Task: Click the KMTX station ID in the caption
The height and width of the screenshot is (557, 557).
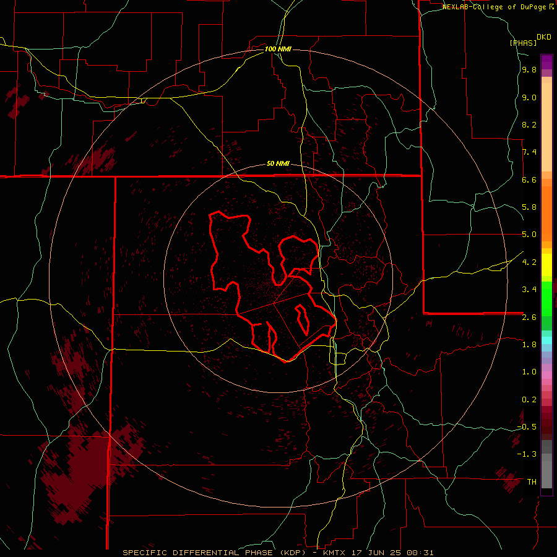Action: coord(335,553)
